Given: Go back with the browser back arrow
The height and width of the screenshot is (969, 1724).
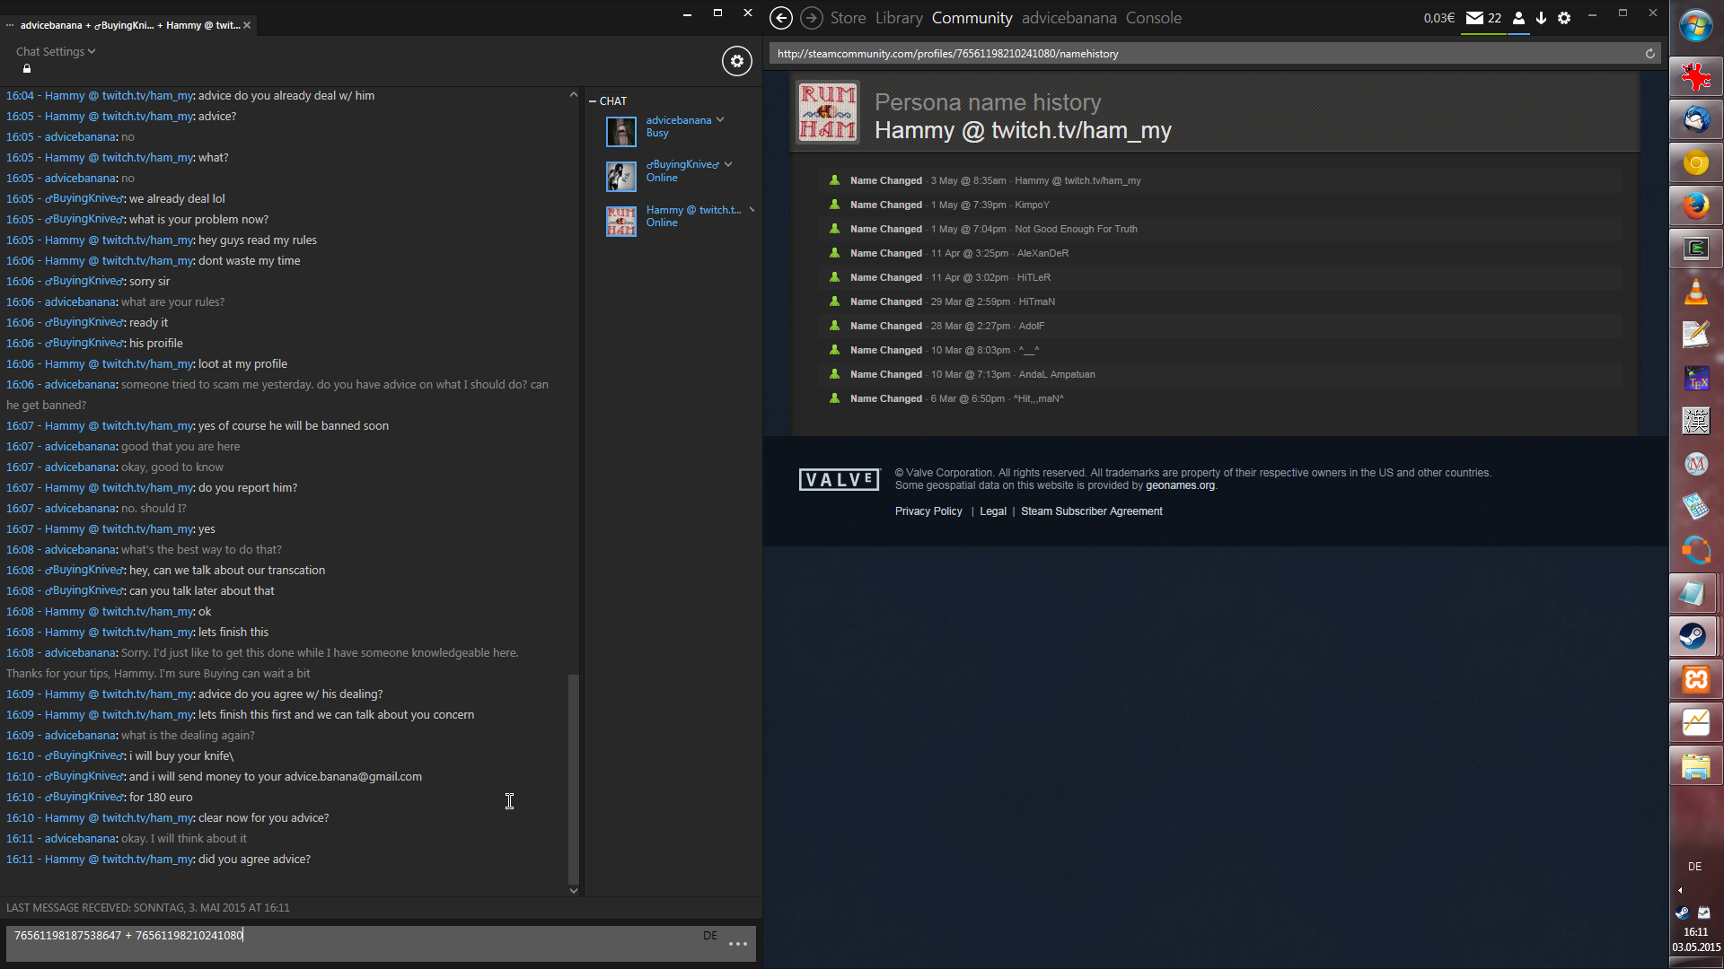Looking at the screenshot, I should [781, 18].
